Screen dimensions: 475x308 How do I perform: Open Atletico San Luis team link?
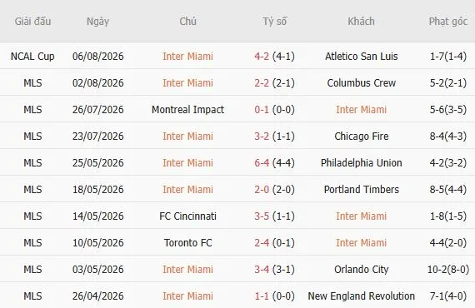tap(362, 57)
